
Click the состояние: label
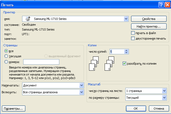point(12,25)
